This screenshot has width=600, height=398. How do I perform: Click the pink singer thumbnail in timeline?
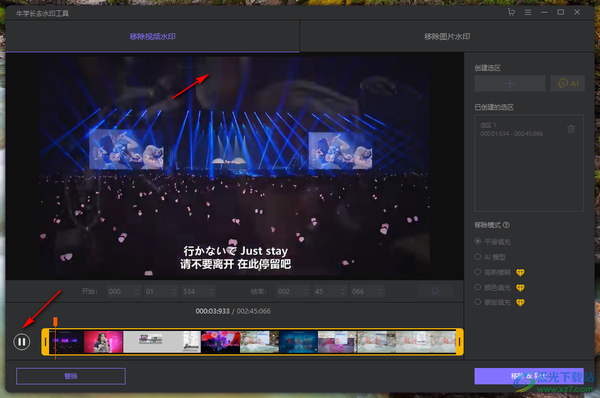103,342
